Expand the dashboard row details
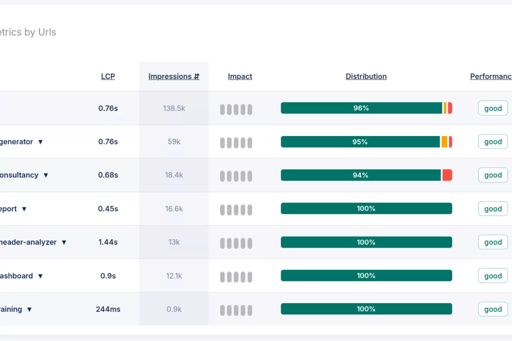Image resolution: width=512 pixels, height=341 pixels. click(40, 276)
